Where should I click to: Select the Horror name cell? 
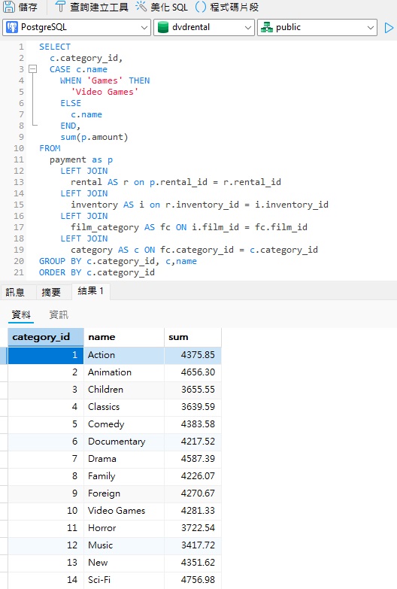[124, 528]
